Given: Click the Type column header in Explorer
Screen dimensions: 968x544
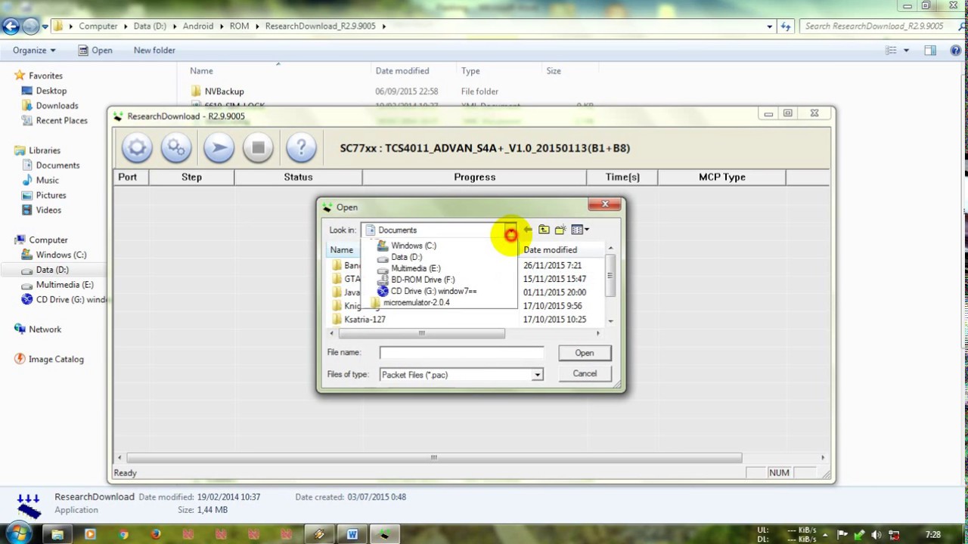Looking at the screenshot, I should pyautogui.click(x=470, y=71).
